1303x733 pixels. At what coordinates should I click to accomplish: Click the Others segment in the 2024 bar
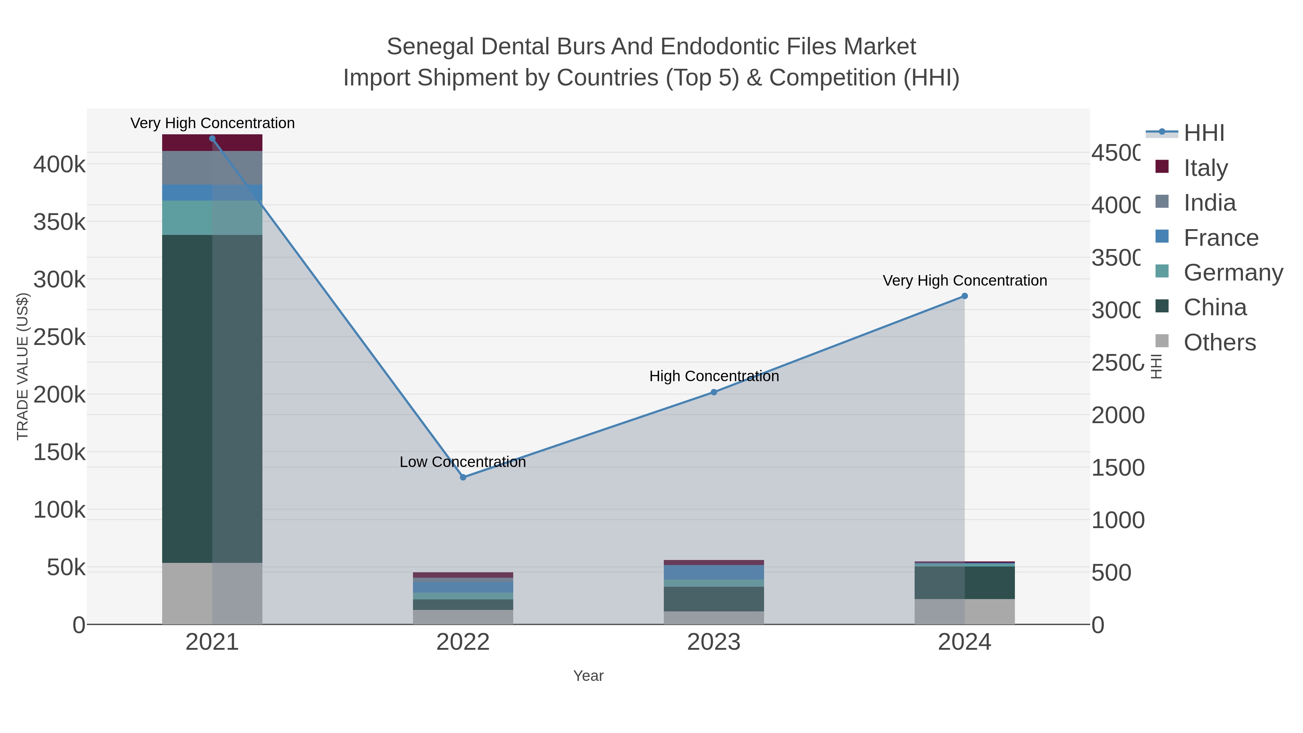(x=965, y=612)
